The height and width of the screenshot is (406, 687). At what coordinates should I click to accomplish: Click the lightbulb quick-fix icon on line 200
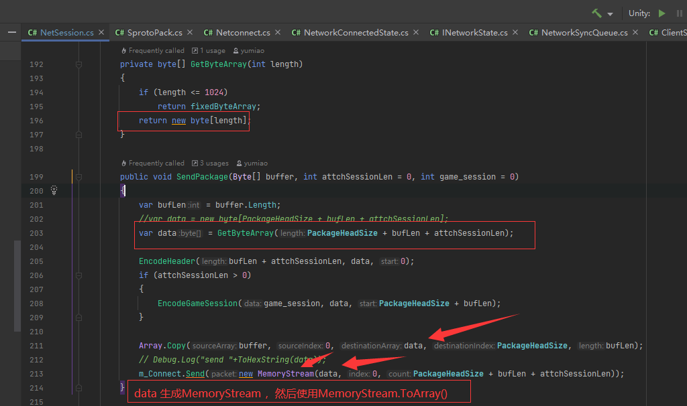[x=54, y=191]
